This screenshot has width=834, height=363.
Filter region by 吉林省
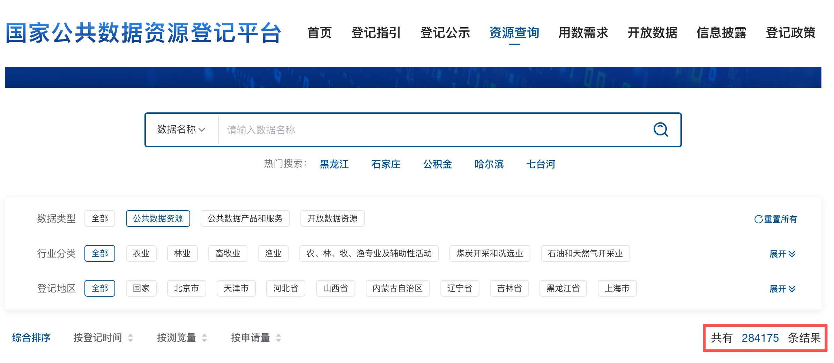tap(509, 288)
